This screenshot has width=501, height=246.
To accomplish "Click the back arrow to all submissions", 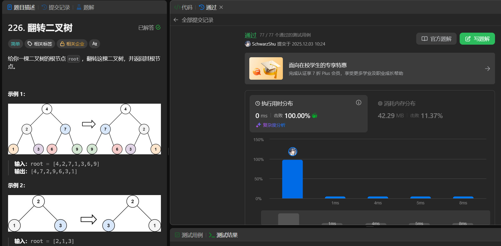I will (176, 20).
